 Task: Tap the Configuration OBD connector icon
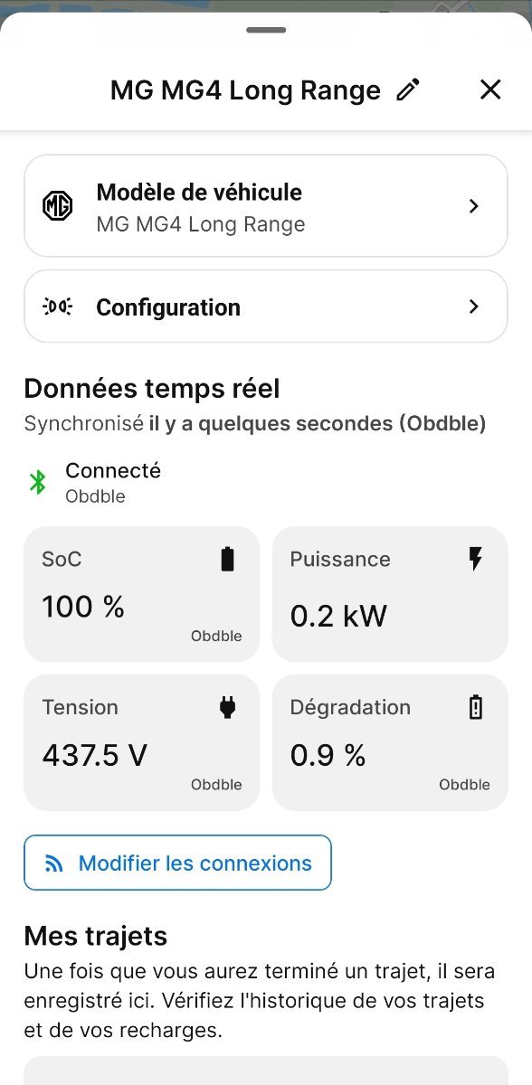click(58, 307)
